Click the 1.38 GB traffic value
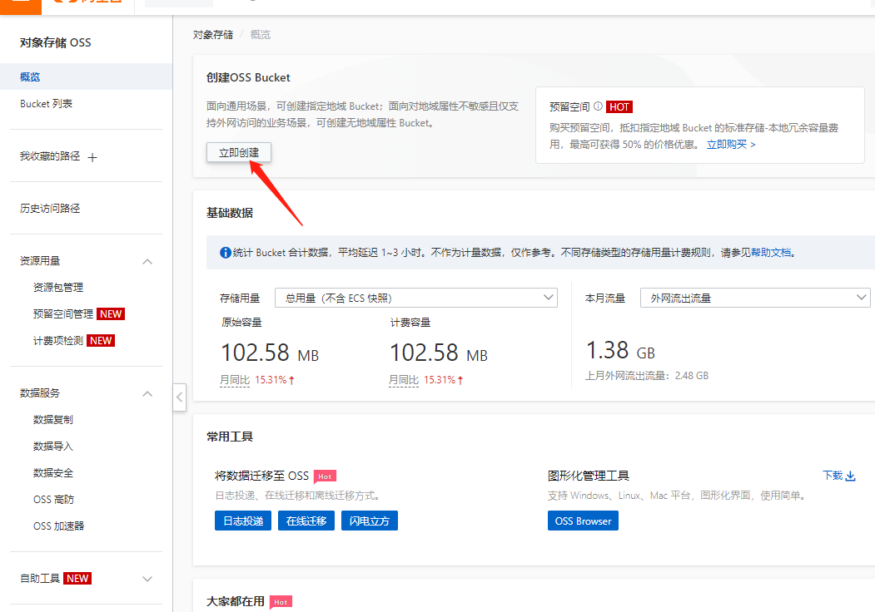Screen dimensions: 875x612 click(620, 351)
